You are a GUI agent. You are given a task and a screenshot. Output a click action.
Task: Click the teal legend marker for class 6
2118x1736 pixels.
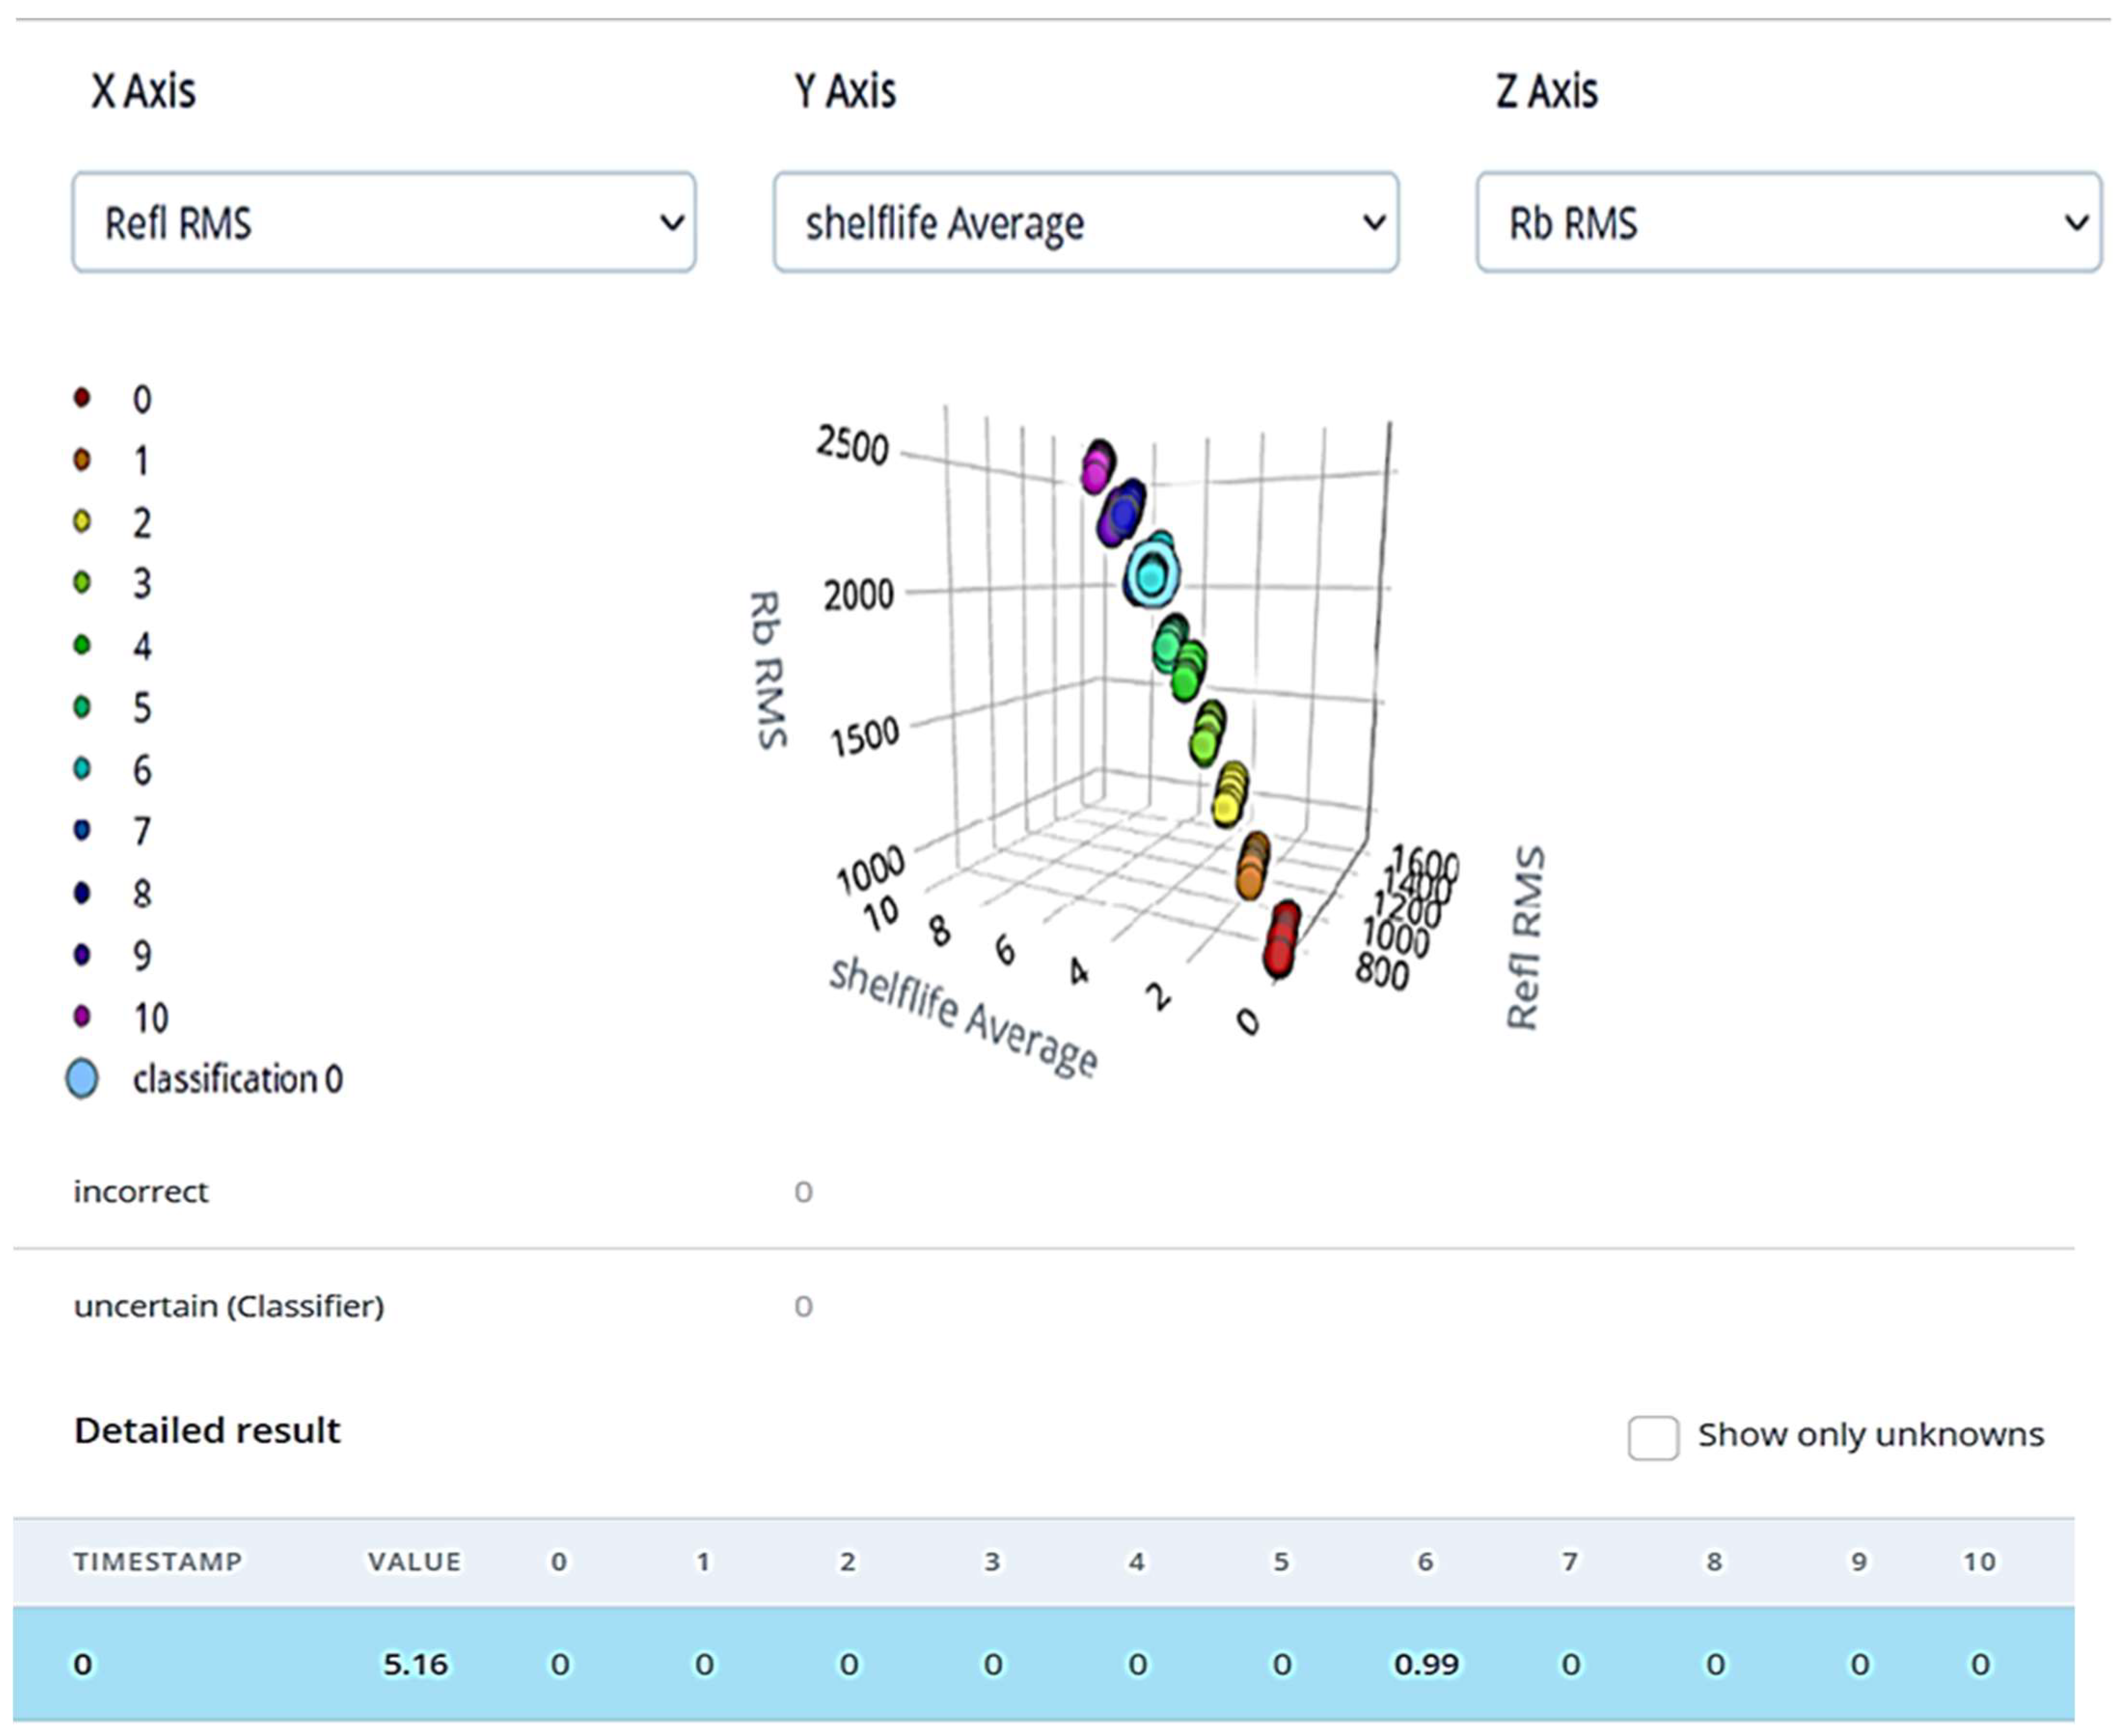click(82, 769)
